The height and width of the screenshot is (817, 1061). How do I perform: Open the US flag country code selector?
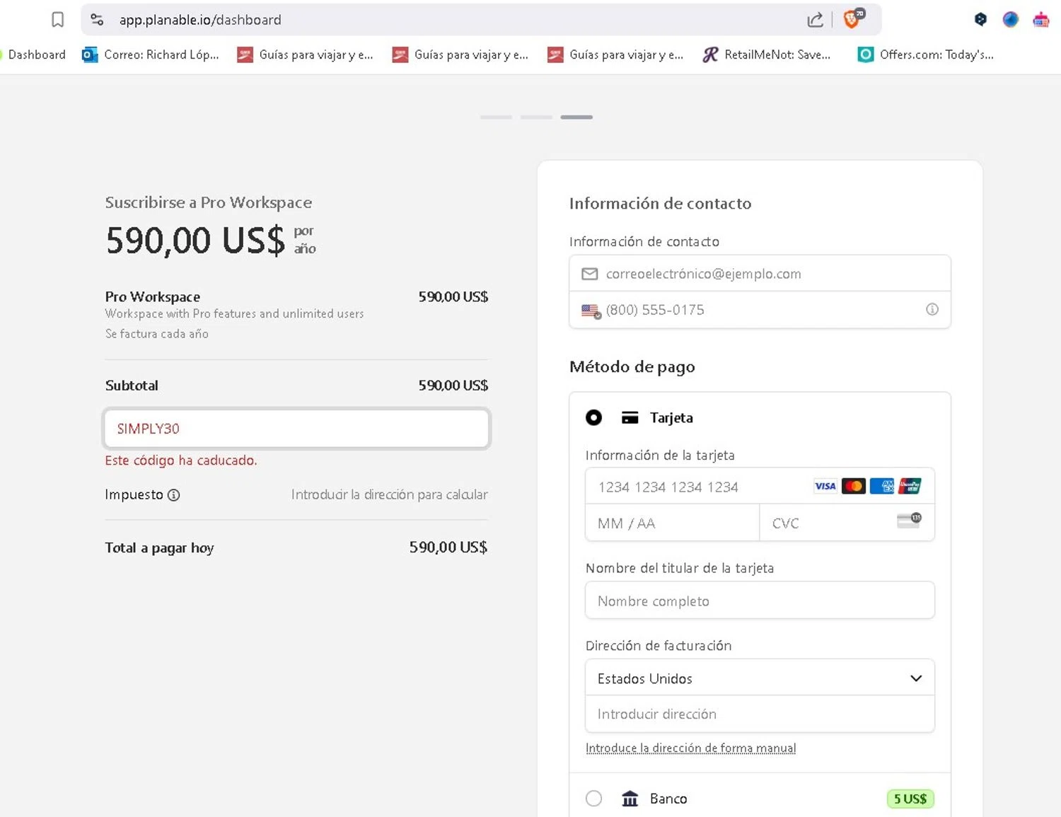(x=591, y=311)
